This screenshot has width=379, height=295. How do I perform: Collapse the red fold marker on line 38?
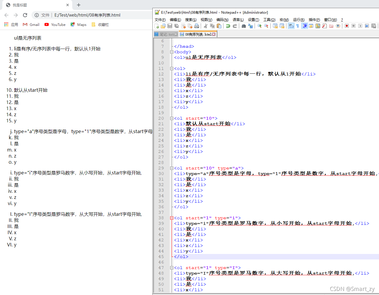(x=172, y=218)
